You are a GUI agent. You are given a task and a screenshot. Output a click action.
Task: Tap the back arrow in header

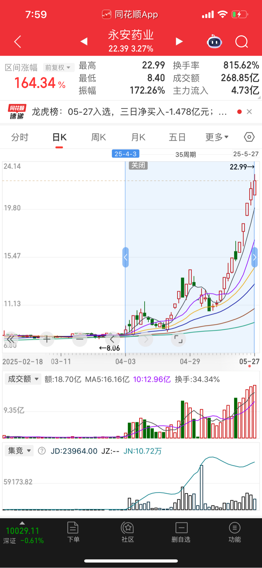click(x=18, y=42)
